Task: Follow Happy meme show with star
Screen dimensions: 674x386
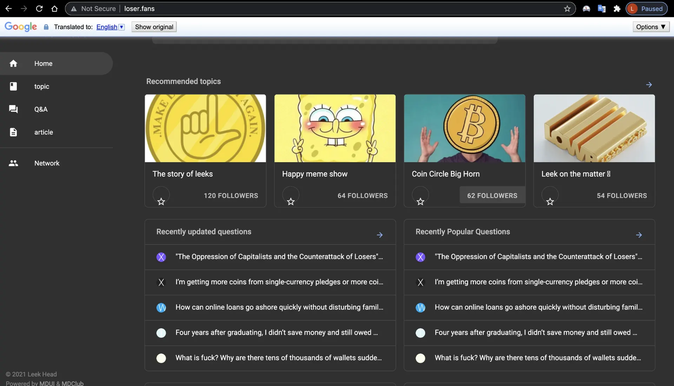Action: point(291,202)
